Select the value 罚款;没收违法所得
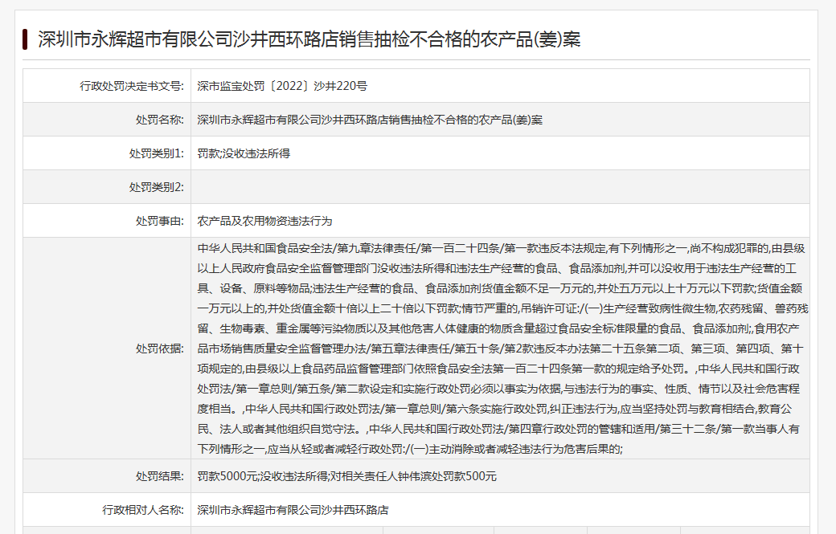The height and width of the screenshot is (534, 836). 244,153
